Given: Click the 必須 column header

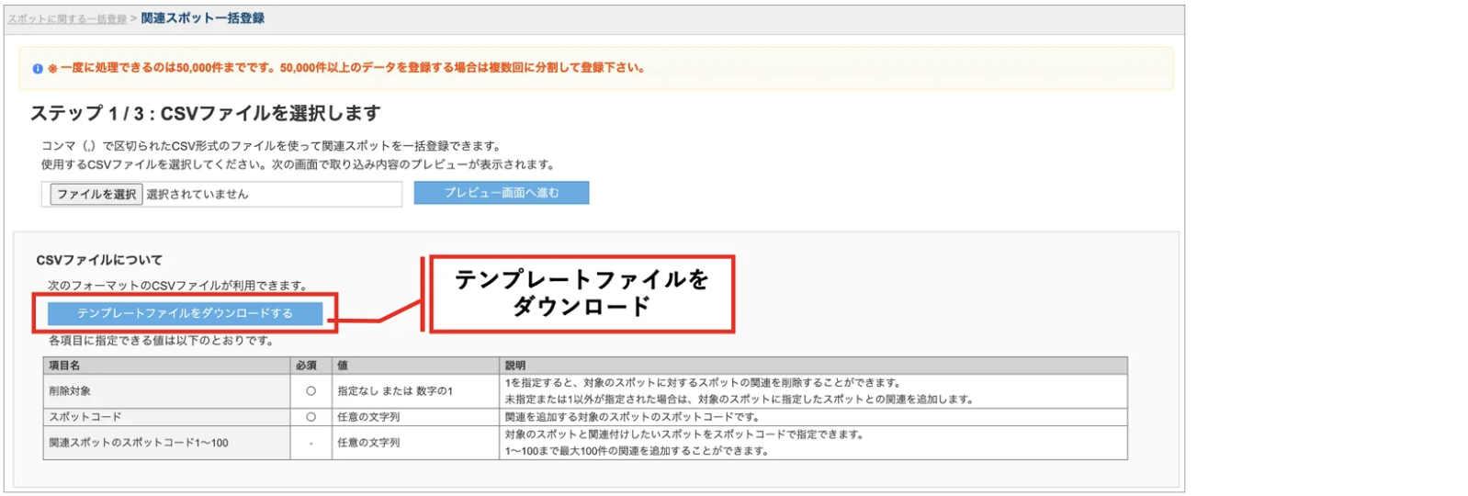Looking at the screenshot, I should (311, 366).
